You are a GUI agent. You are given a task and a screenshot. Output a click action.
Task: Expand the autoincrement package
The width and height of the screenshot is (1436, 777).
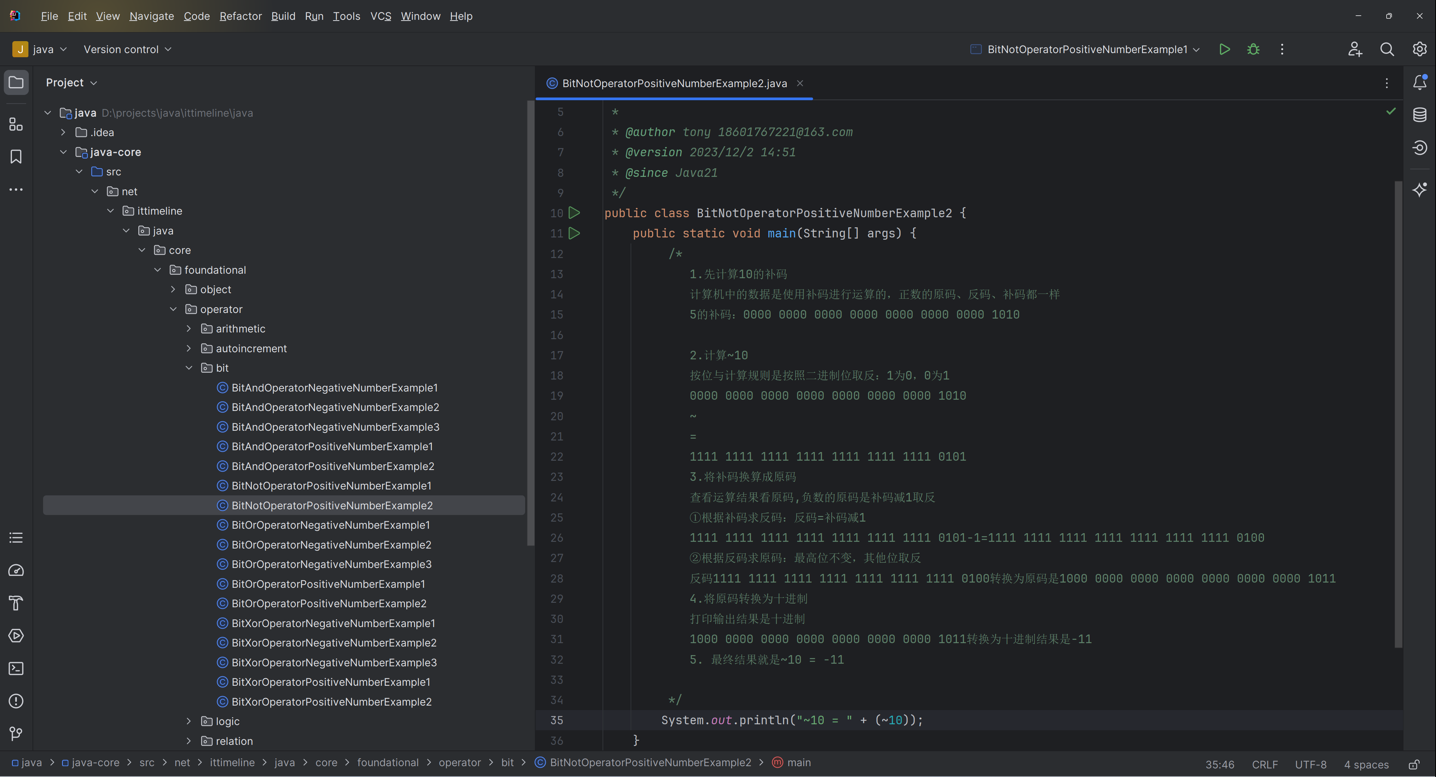(x=188, y=348)
